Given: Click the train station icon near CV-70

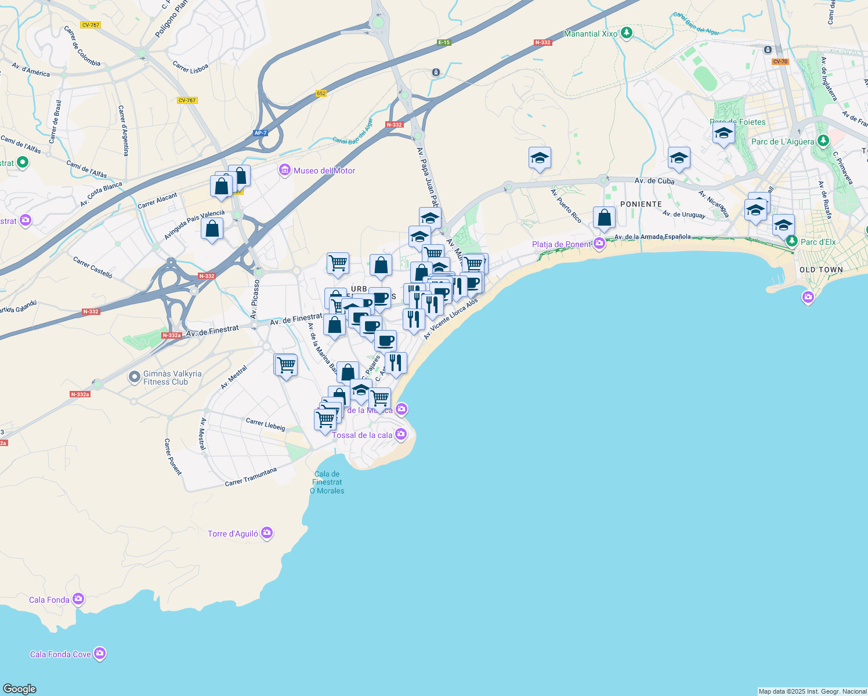Looking at the screenshot, I should click(x=768, y=51).
